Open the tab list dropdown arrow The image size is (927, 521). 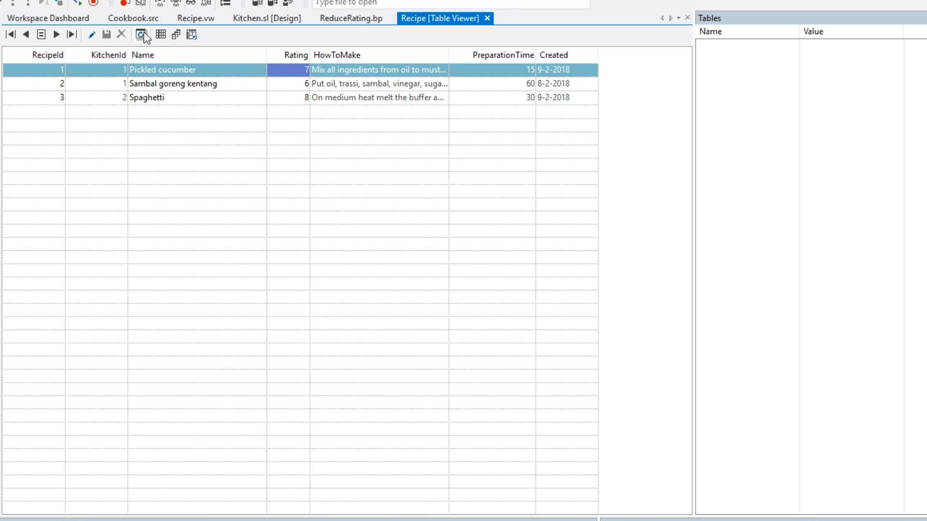point(679,18)
